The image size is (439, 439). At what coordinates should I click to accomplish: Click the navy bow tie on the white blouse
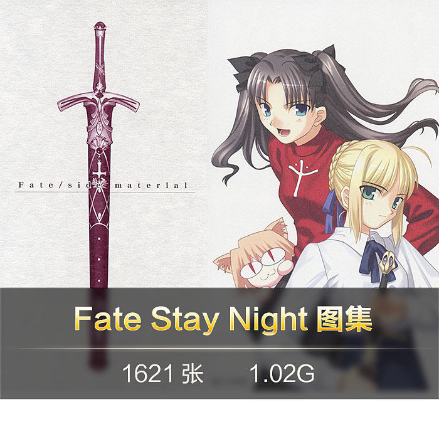(374, 259)
